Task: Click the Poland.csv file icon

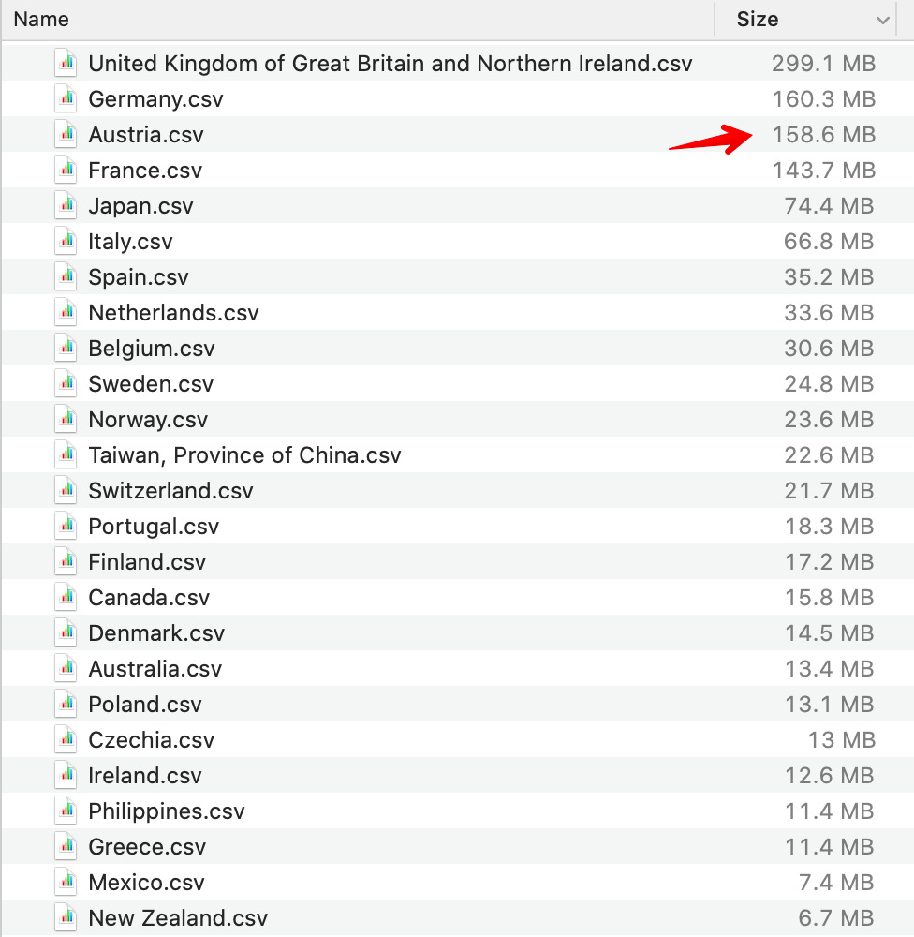Action: pyautogui.click(x=66, y=704)
